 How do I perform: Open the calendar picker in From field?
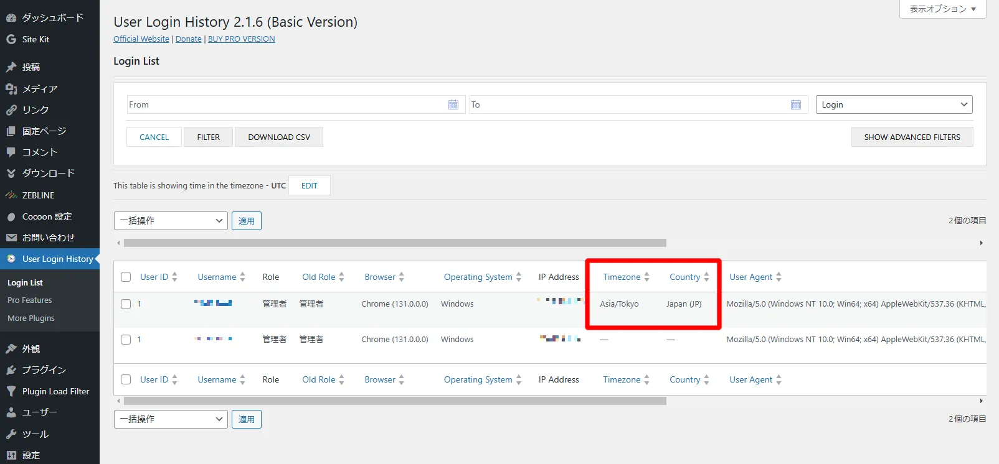pyautogui.click(x=453, y=104)
